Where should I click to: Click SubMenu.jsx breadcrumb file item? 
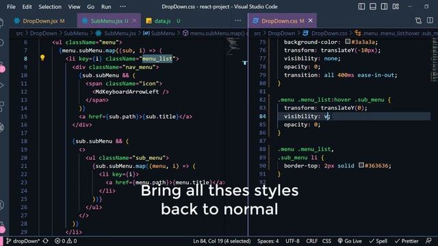120,33
